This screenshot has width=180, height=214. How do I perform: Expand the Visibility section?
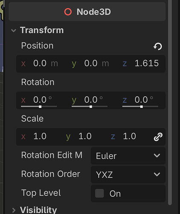pyautogui.click(x=14, y=210)
